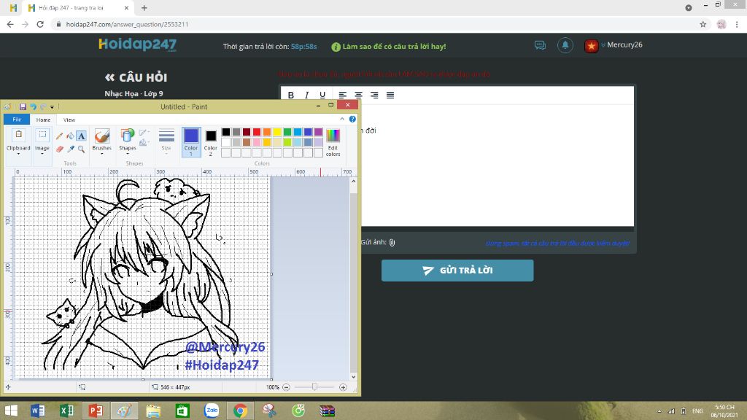
Task: Click the Paste clipboard icon
Action: (18, 135)
